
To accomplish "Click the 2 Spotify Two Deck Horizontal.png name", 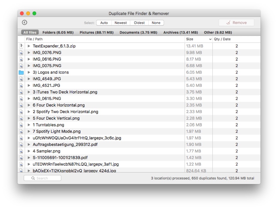I will pos(65,112).
